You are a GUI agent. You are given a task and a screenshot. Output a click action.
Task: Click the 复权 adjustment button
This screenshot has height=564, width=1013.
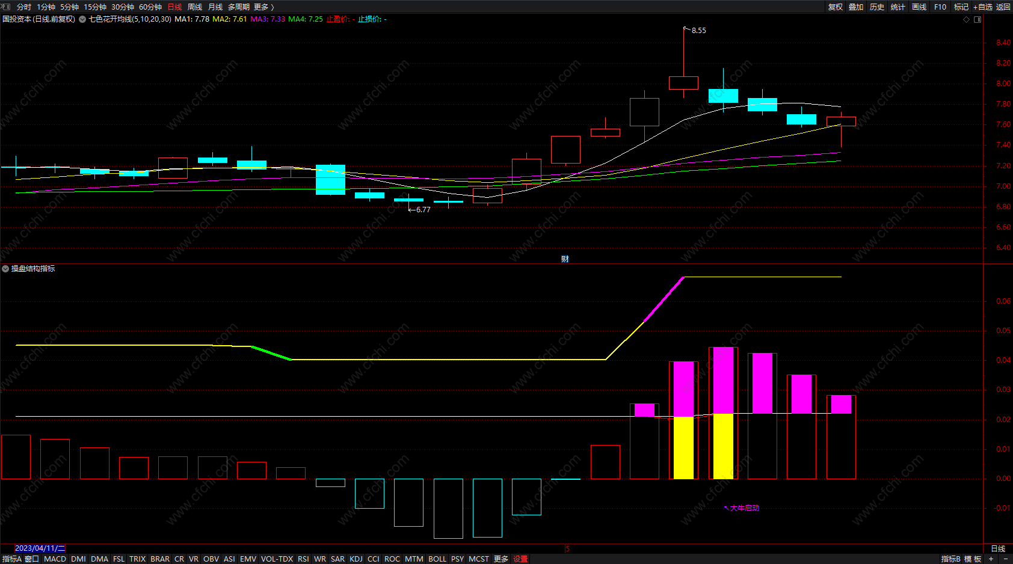836,7
